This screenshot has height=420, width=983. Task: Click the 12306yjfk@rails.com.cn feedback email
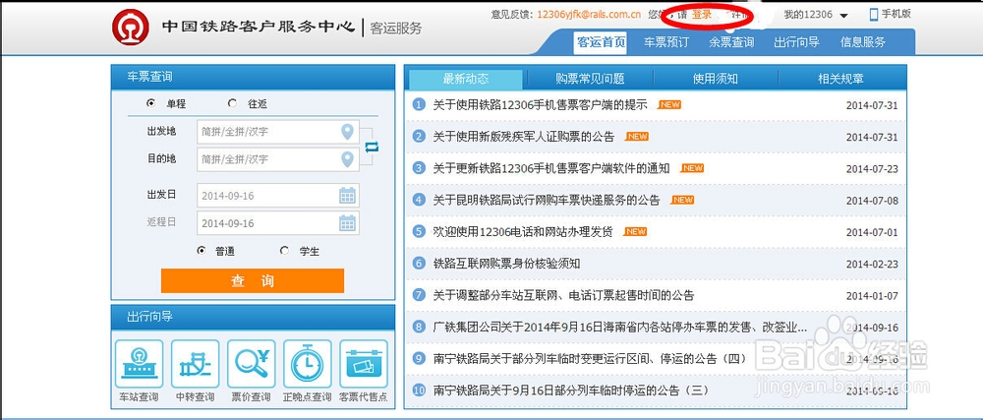(589, 15)
